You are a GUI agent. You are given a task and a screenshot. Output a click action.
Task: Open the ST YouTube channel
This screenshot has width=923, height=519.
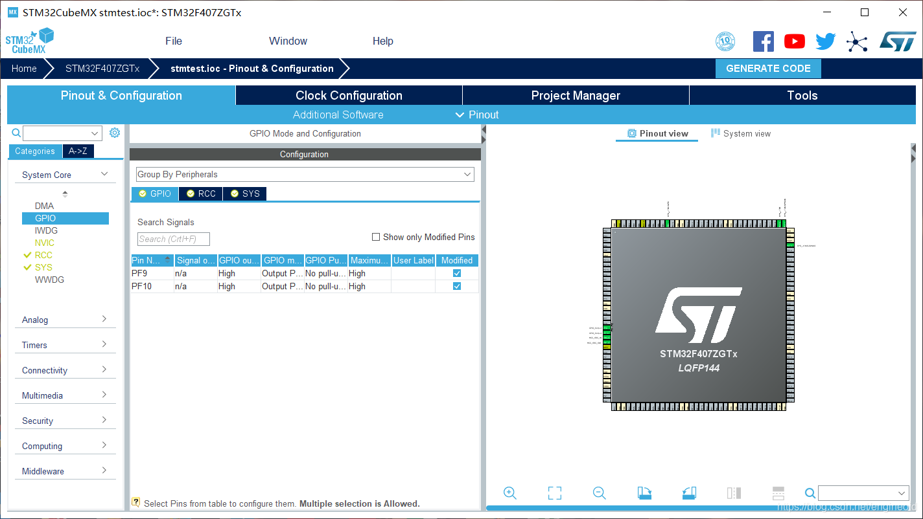795,41
